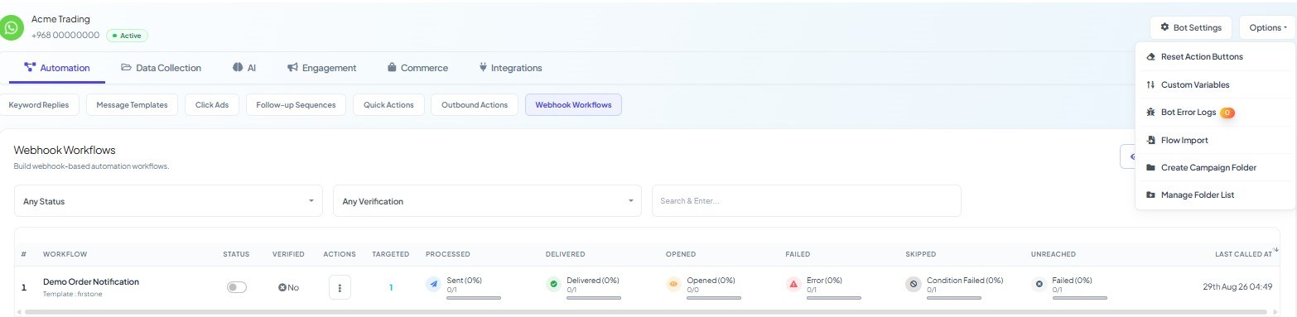This screenshot has width=1297, height=317.
Task: Open the three-dot actions menu for Demo Order Notification
Action: tap(340, 287)
